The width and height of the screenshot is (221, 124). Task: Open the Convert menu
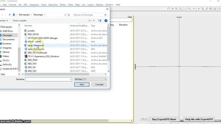12,4
